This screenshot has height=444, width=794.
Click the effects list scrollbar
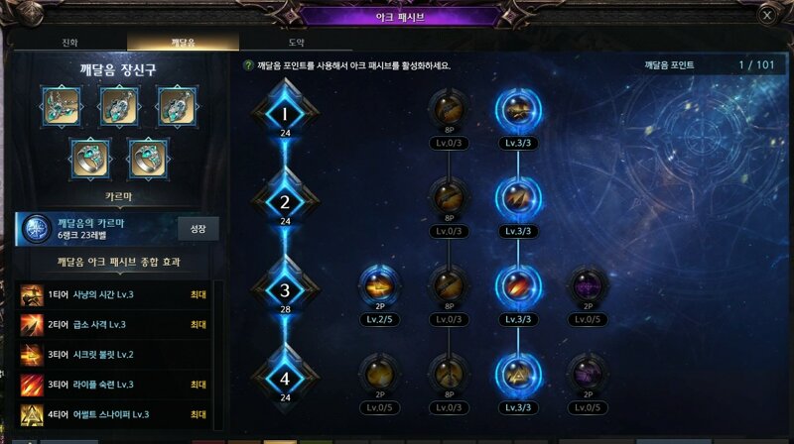(x=217, y=355)
